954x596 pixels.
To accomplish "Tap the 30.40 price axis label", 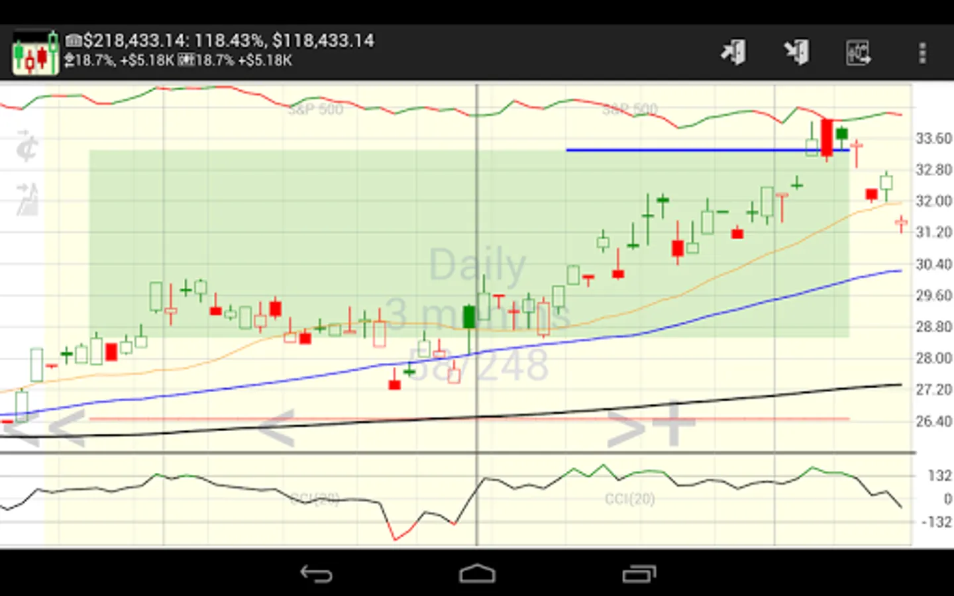I will (x=933, y=264).
